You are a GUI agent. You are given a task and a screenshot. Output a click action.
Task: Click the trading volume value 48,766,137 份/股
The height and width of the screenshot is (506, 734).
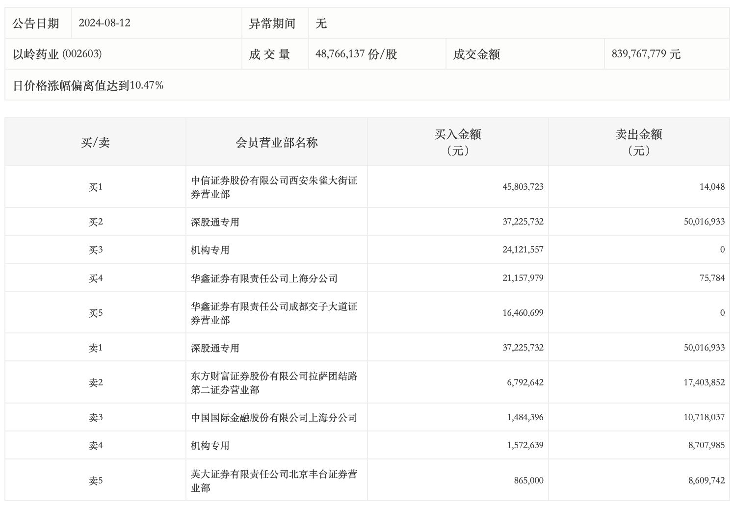pyautogui.click(x=356, y=54)
